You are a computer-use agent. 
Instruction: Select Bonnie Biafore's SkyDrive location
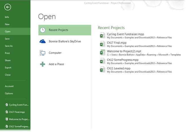coord(65,41)
